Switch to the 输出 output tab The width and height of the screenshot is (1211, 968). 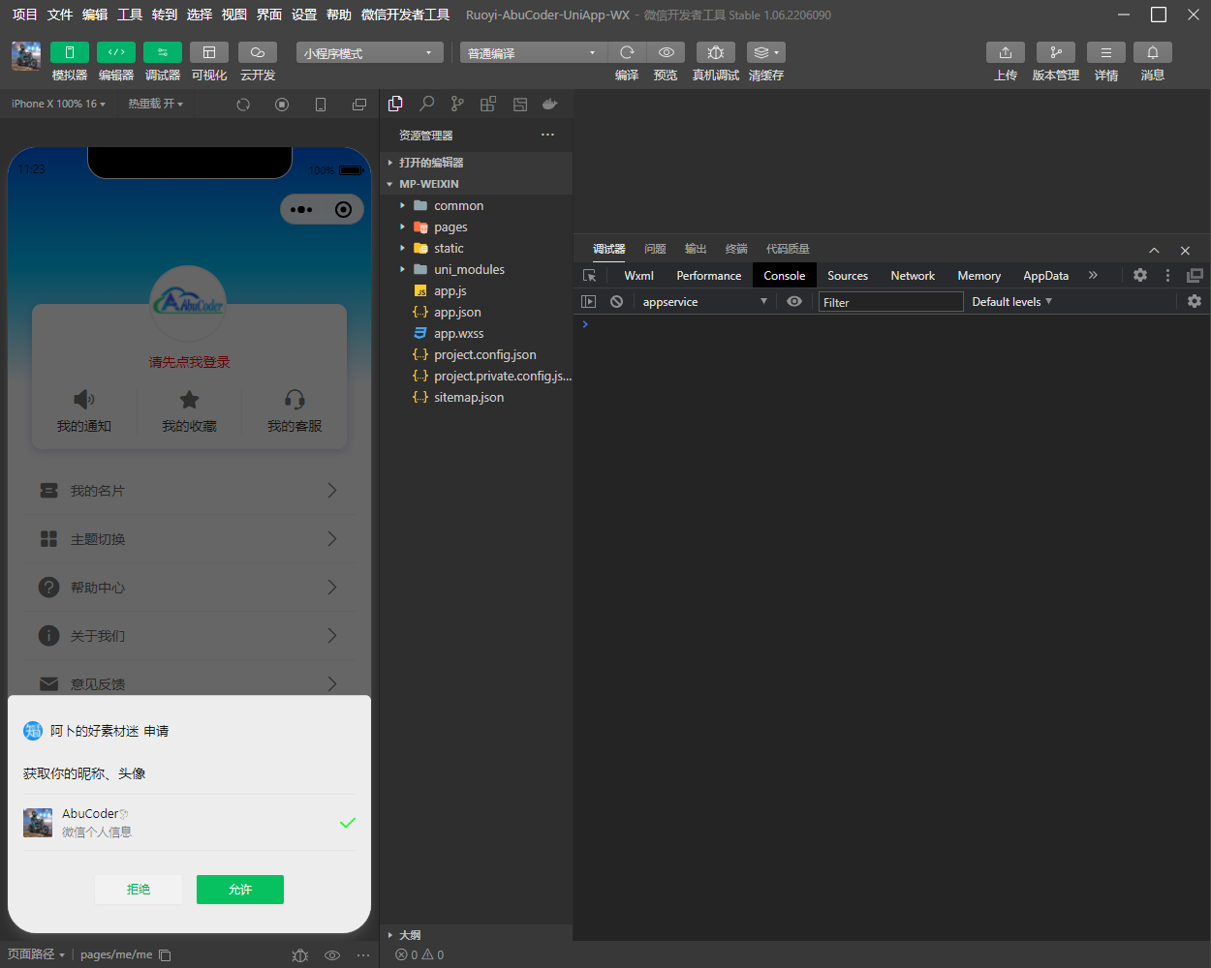coord(696,249)
